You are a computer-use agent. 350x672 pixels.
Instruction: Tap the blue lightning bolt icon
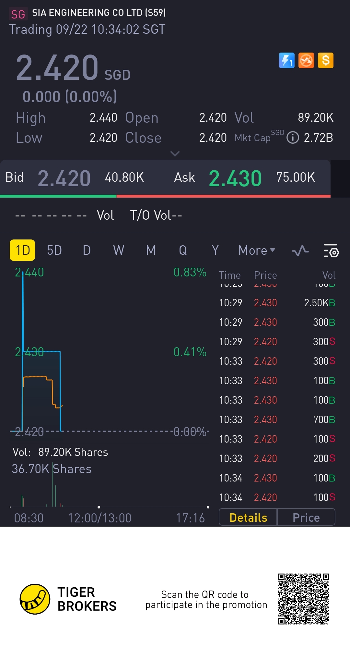tap(286, 60)
